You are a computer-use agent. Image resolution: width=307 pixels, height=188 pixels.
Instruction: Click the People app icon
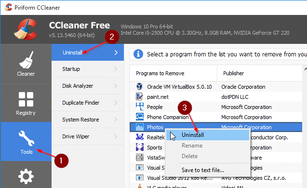[140, 107]
